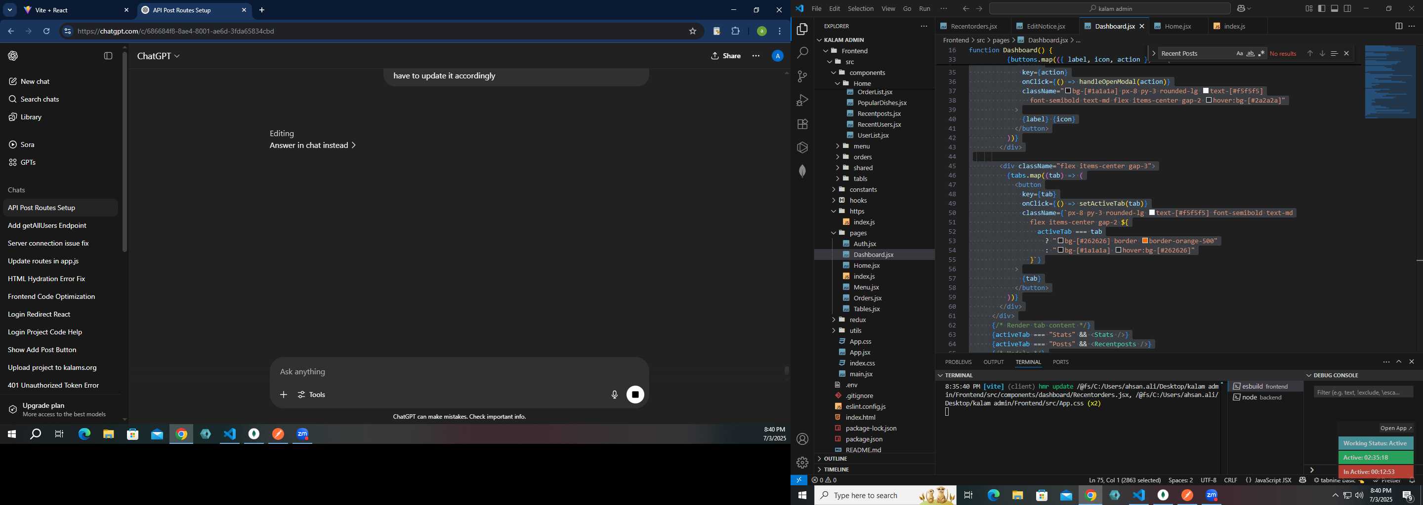
Task: Toggle Match Whole Word in find widget
Action: pos(1250,53)
